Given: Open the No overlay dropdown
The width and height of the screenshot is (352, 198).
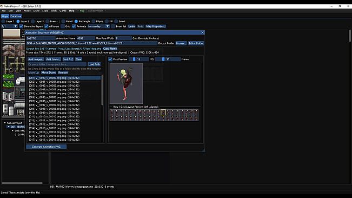Looking at the screenshot, I should [x=98, y=27].
